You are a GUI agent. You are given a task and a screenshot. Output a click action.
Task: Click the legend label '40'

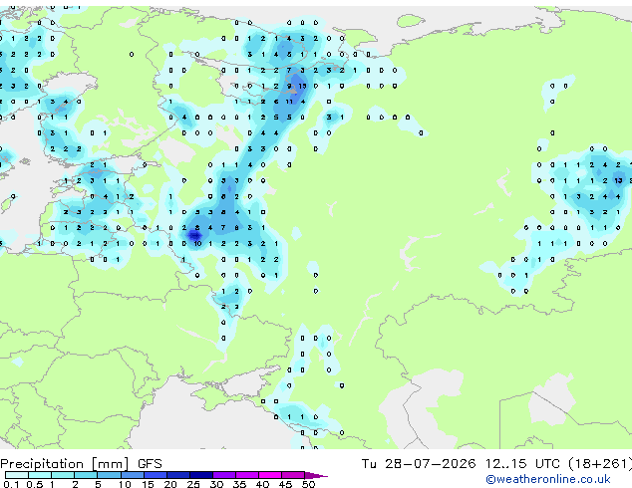click(x=262, y=484)
